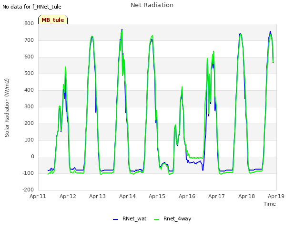Click the Time axis label
The width and height of the screenshot is (305, 228).
pyautogui.click(x=269, y=204)
